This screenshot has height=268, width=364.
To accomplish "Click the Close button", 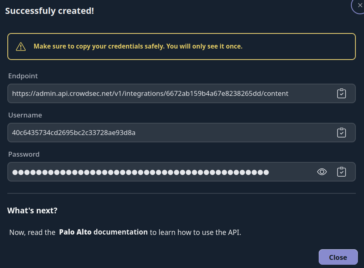I will tap(338, 257).
